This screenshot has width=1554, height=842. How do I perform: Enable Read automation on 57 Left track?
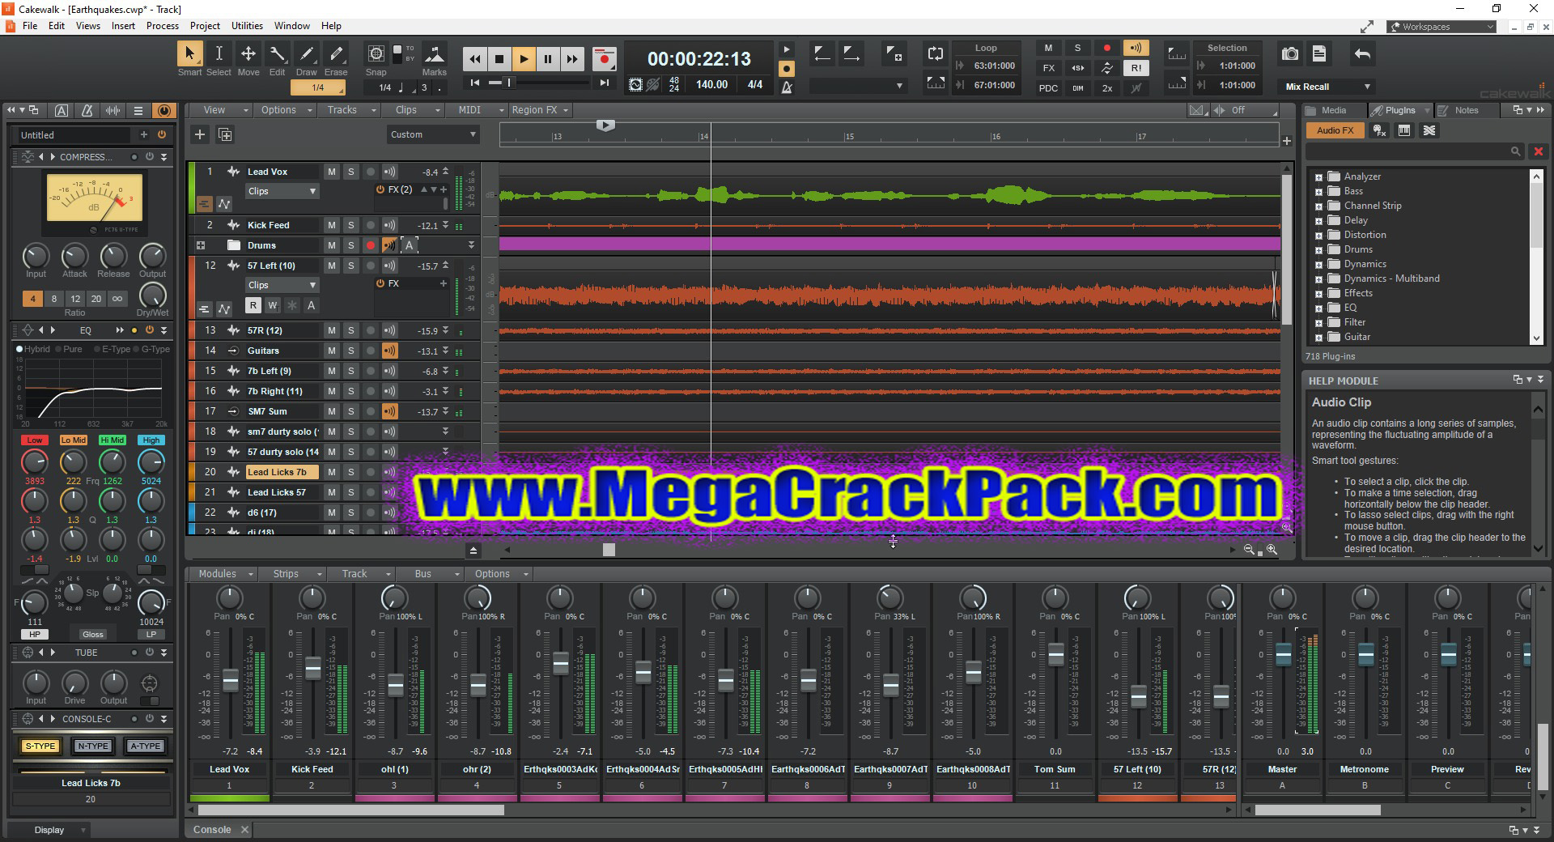click(x=253, y=305)
